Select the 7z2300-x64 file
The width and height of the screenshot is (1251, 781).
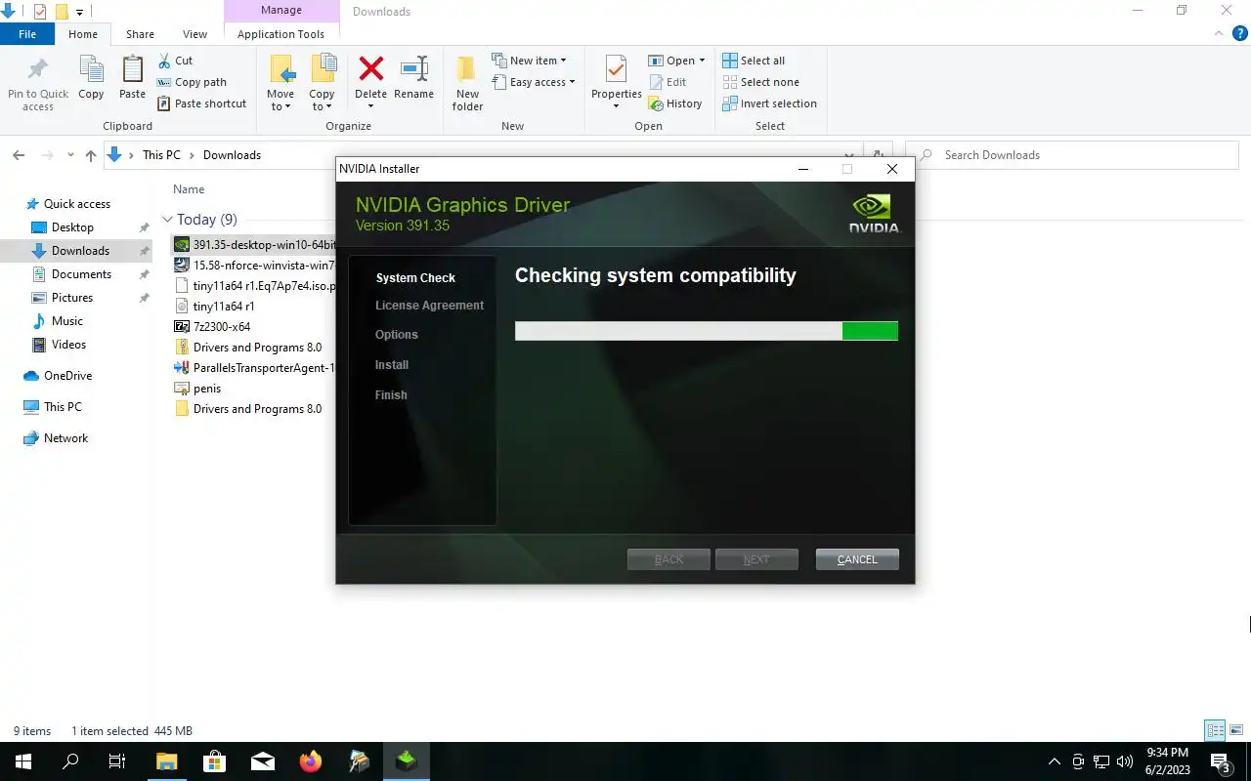click(221, 327)
